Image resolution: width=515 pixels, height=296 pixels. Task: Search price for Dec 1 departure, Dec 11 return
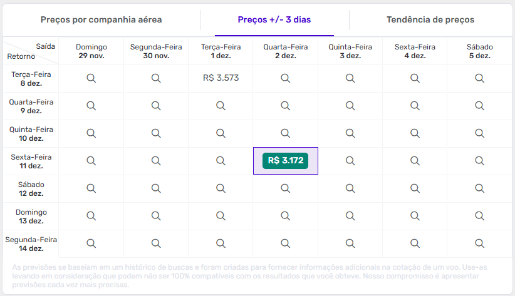(x=221, y=161)
